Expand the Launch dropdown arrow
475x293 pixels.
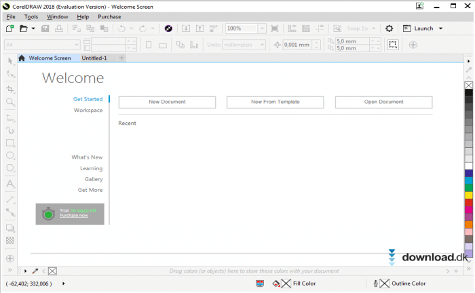coord(441,28)
